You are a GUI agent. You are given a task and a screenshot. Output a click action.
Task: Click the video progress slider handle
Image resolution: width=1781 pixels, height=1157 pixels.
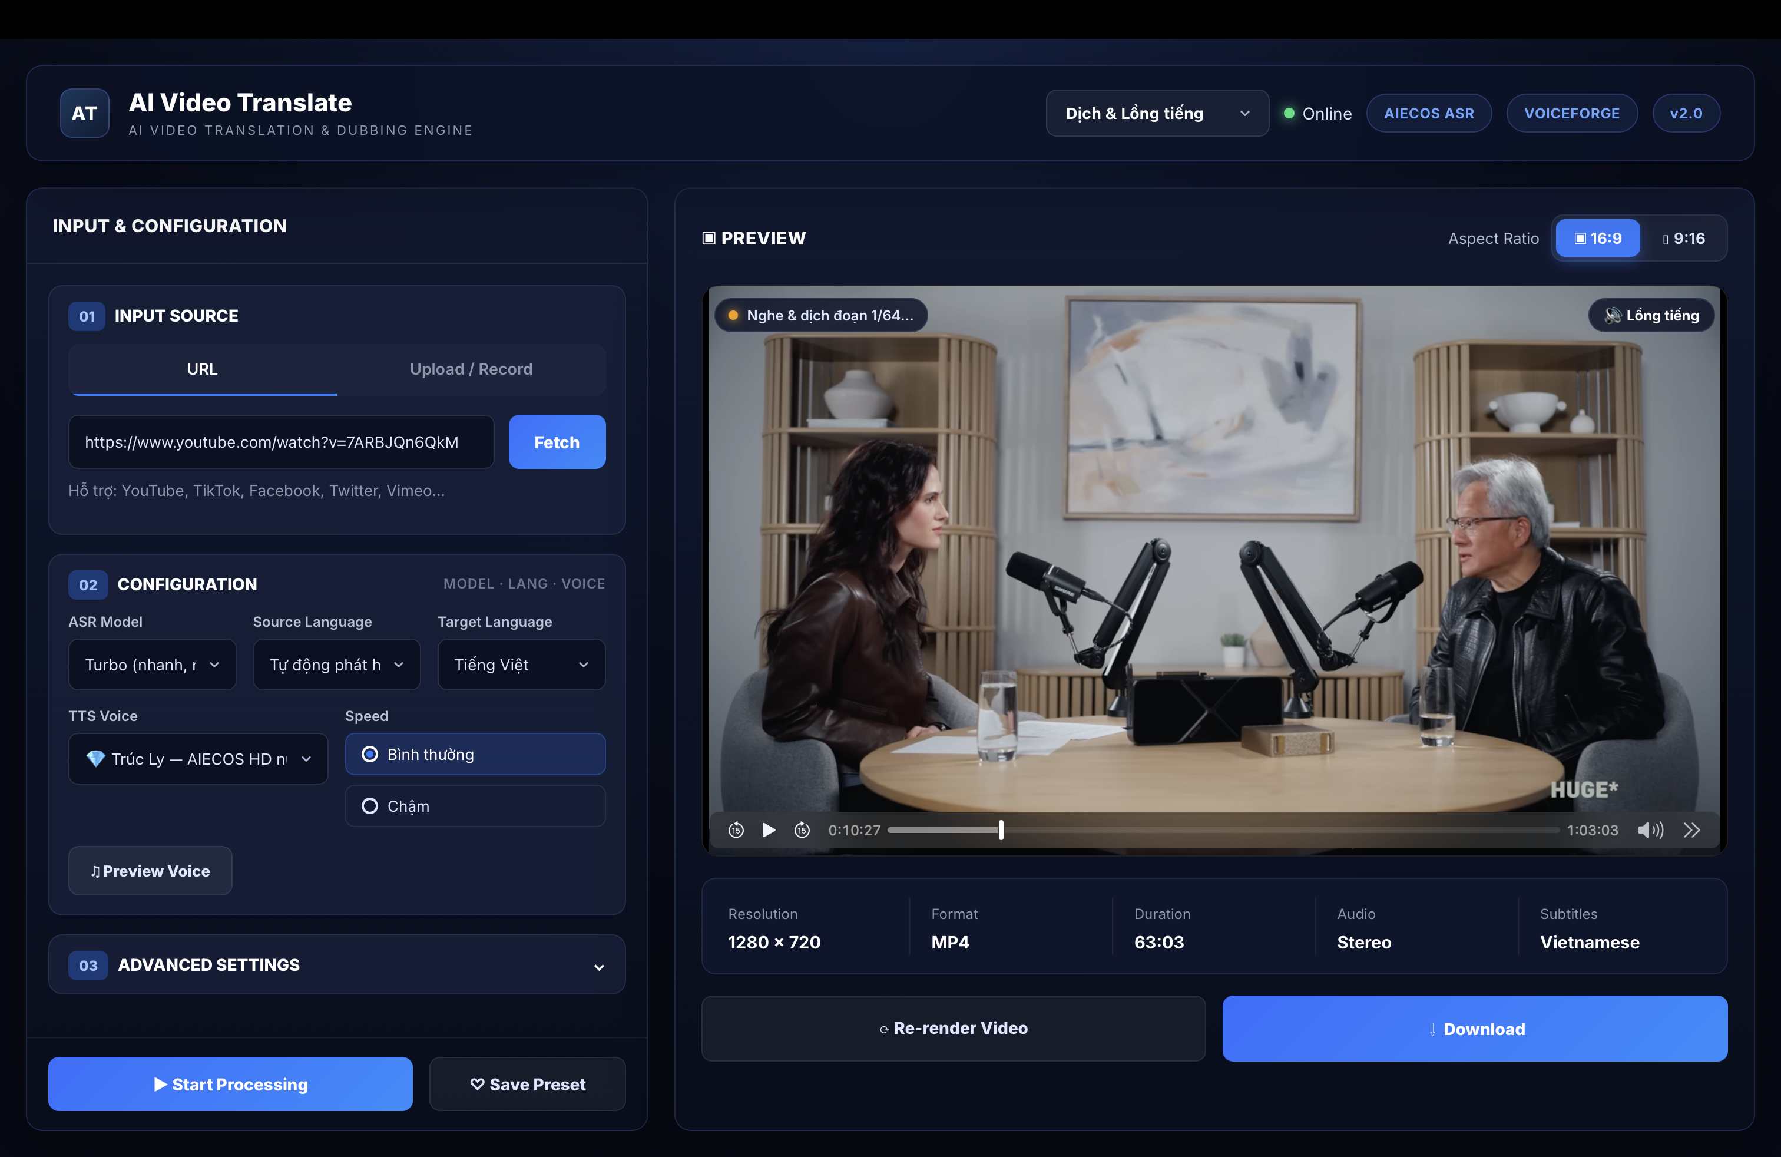pyautogui.click(x=1001, y=829)
